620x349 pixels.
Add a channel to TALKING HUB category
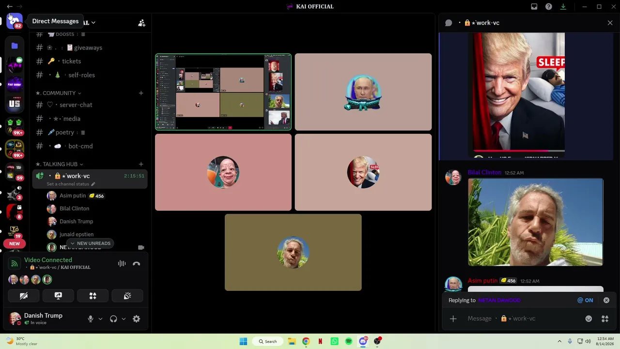141,164
